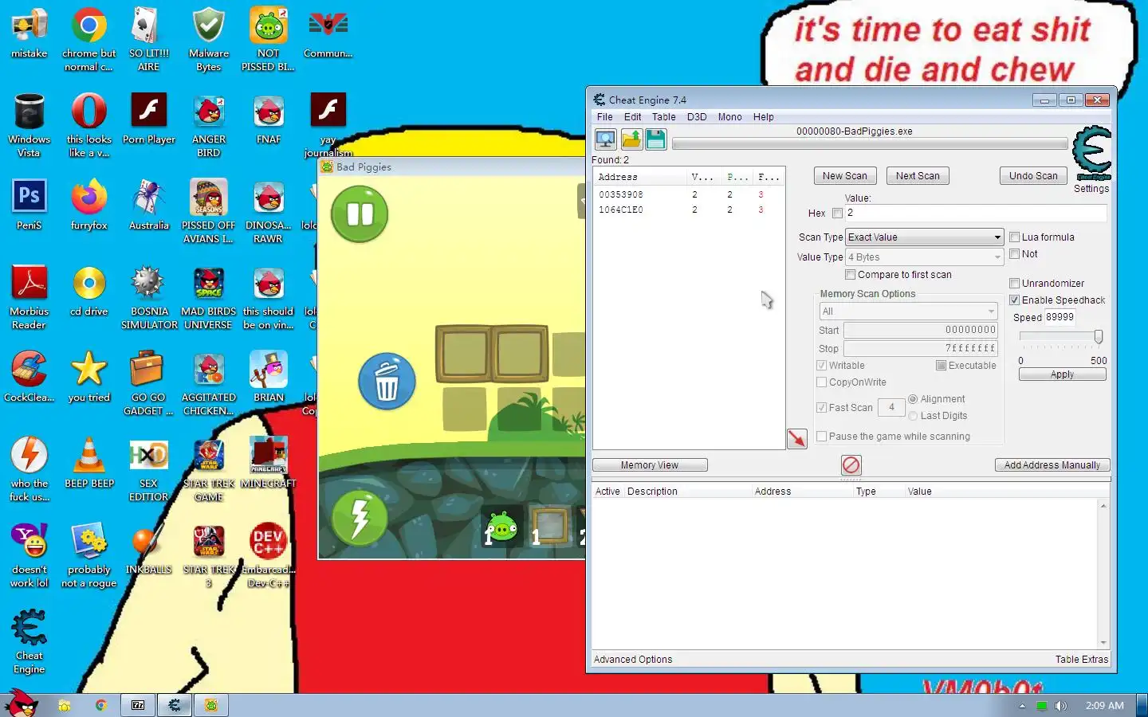Click the Undo Scan button
This screenshot has width=1148, height=717.
[1033, 176]
